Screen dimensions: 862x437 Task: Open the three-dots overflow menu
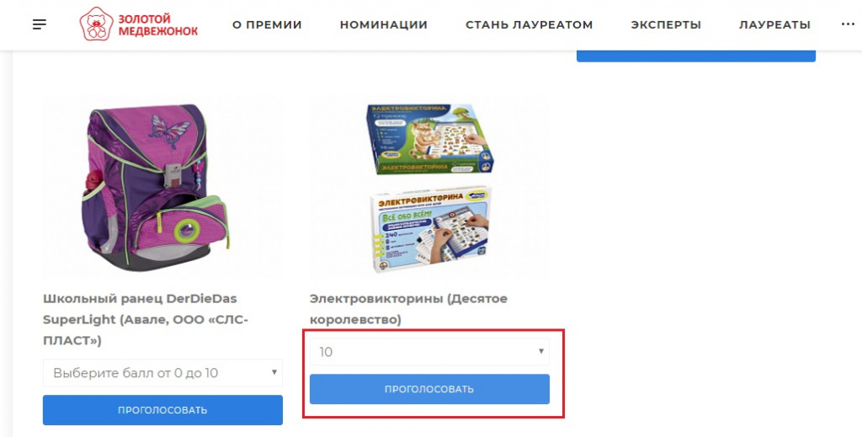point(848,24)
